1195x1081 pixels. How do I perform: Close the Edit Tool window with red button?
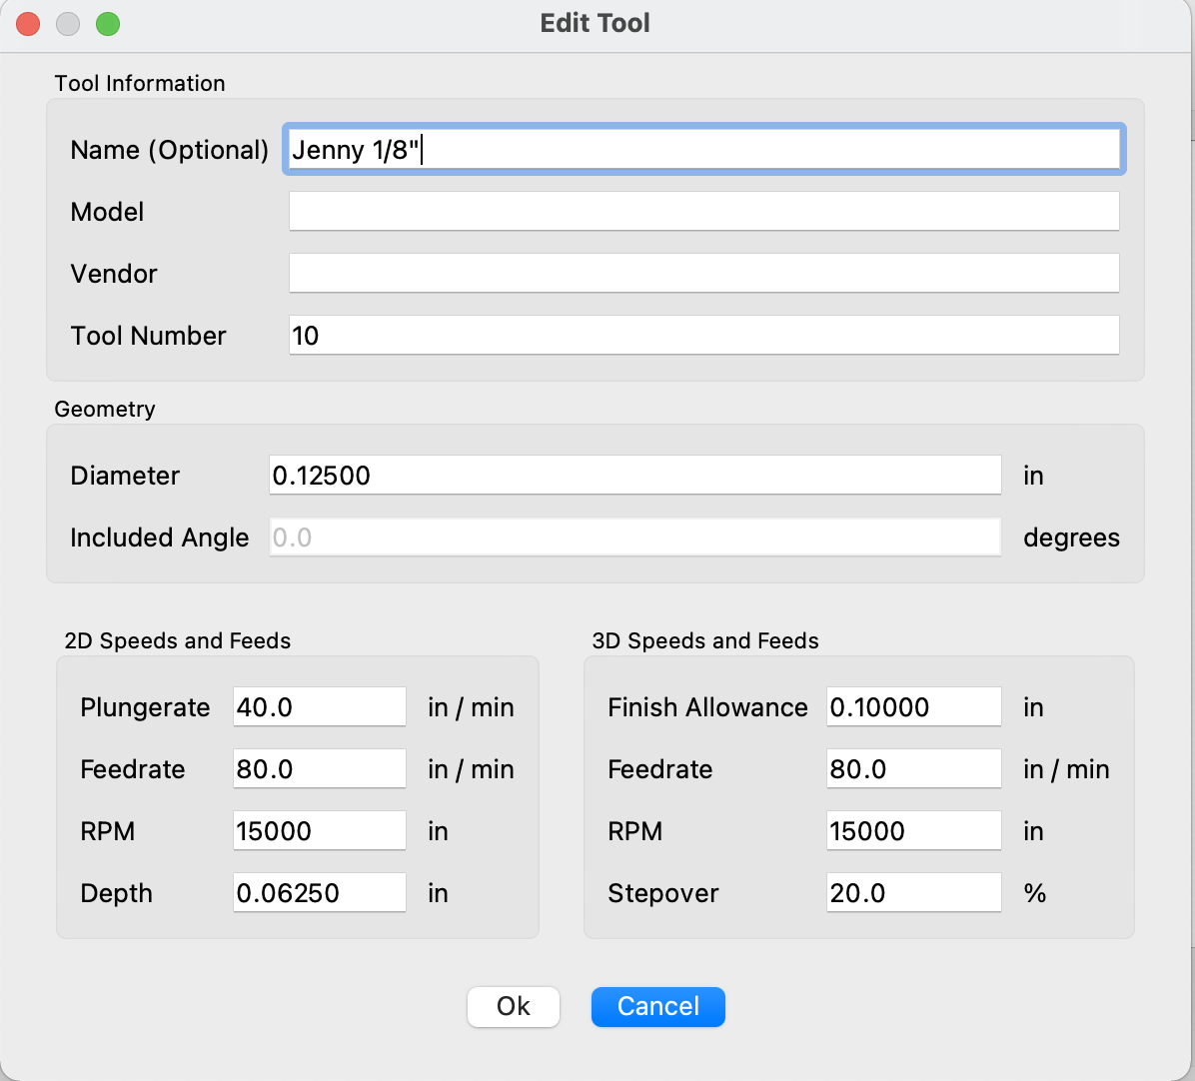(28, 24)
